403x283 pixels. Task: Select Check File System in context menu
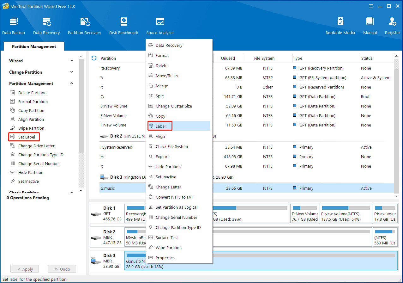point(179,146)
